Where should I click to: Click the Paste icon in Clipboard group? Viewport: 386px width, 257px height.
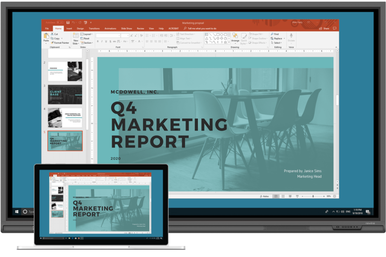[46, 37]
